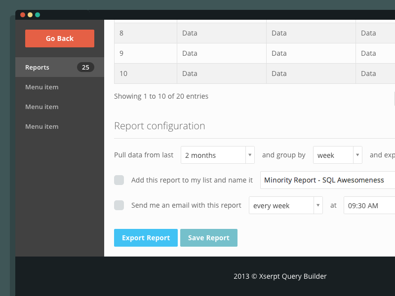This screenshot has height=296, width=395.
Task: Click the arrow of the '2 months' dropdown
Action: click(250, 155)
